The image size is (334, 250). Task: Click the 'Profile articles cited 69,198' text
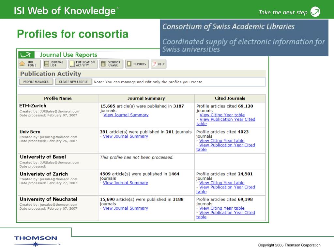(224, 201)
